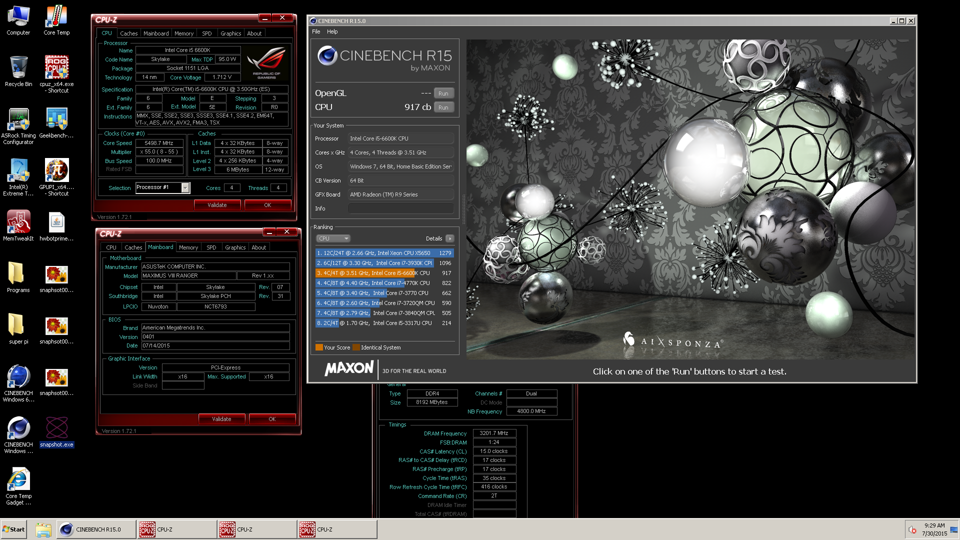960x540 pixels.
Task: Select ranking row Intel Core i7-3720QM
Action: click(384, 303)
